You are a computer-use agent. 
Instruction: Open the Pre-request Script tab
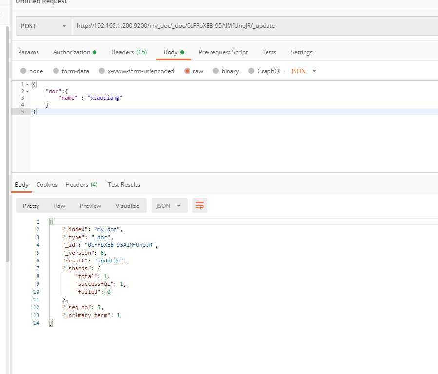click(x=223, y=52)
